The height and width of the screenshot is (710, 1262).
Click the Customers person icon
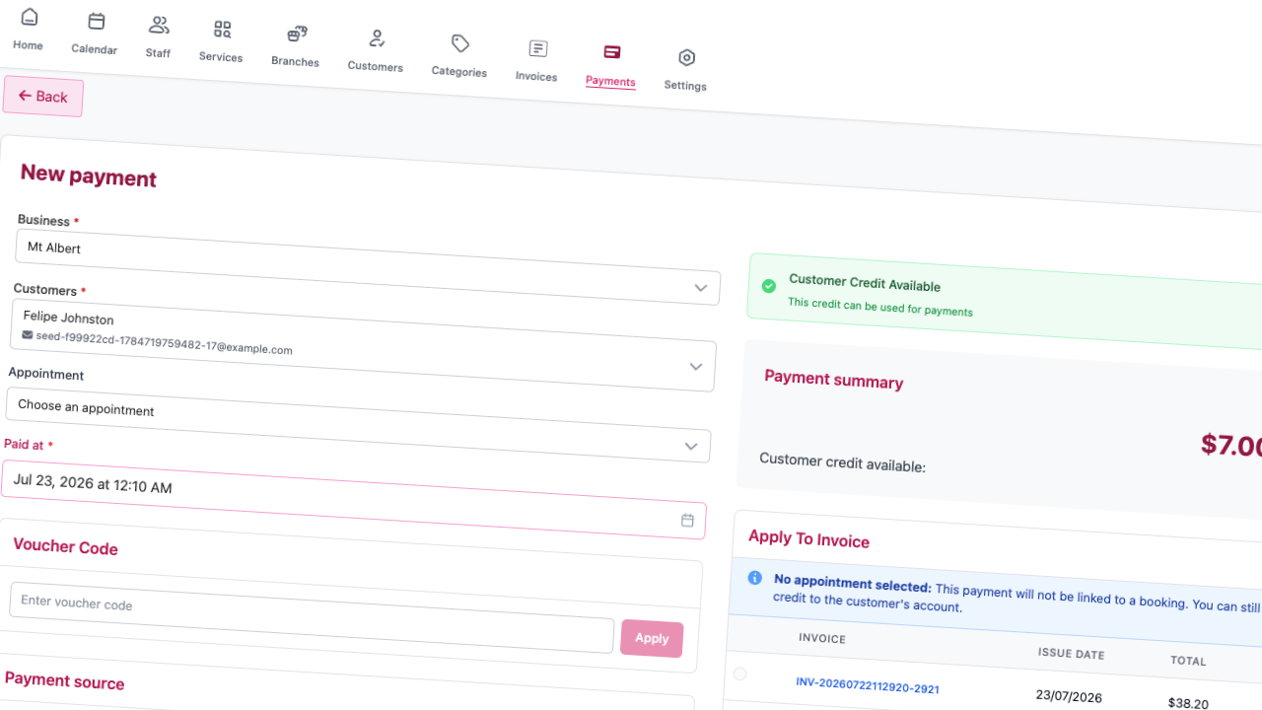click(x=377, y=38)
